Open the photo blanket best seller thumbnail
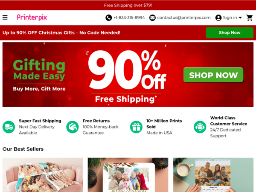The image size is (256, 192). 43,175
